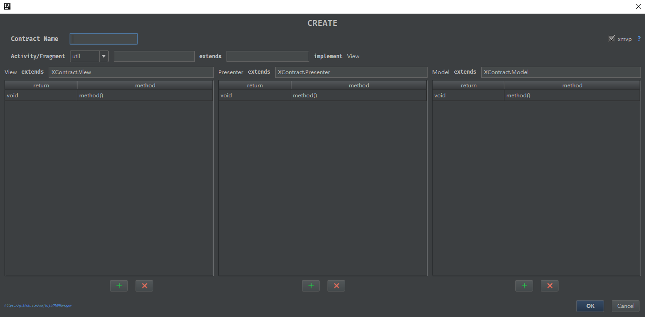This screenshot has width=645, height=317.
Task: Click the Activity/Fragment name text field
Action: 154,56
